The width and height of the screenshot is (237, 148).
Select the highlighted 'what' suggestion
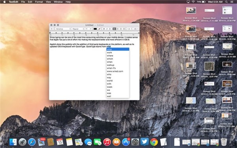point(118,49)
